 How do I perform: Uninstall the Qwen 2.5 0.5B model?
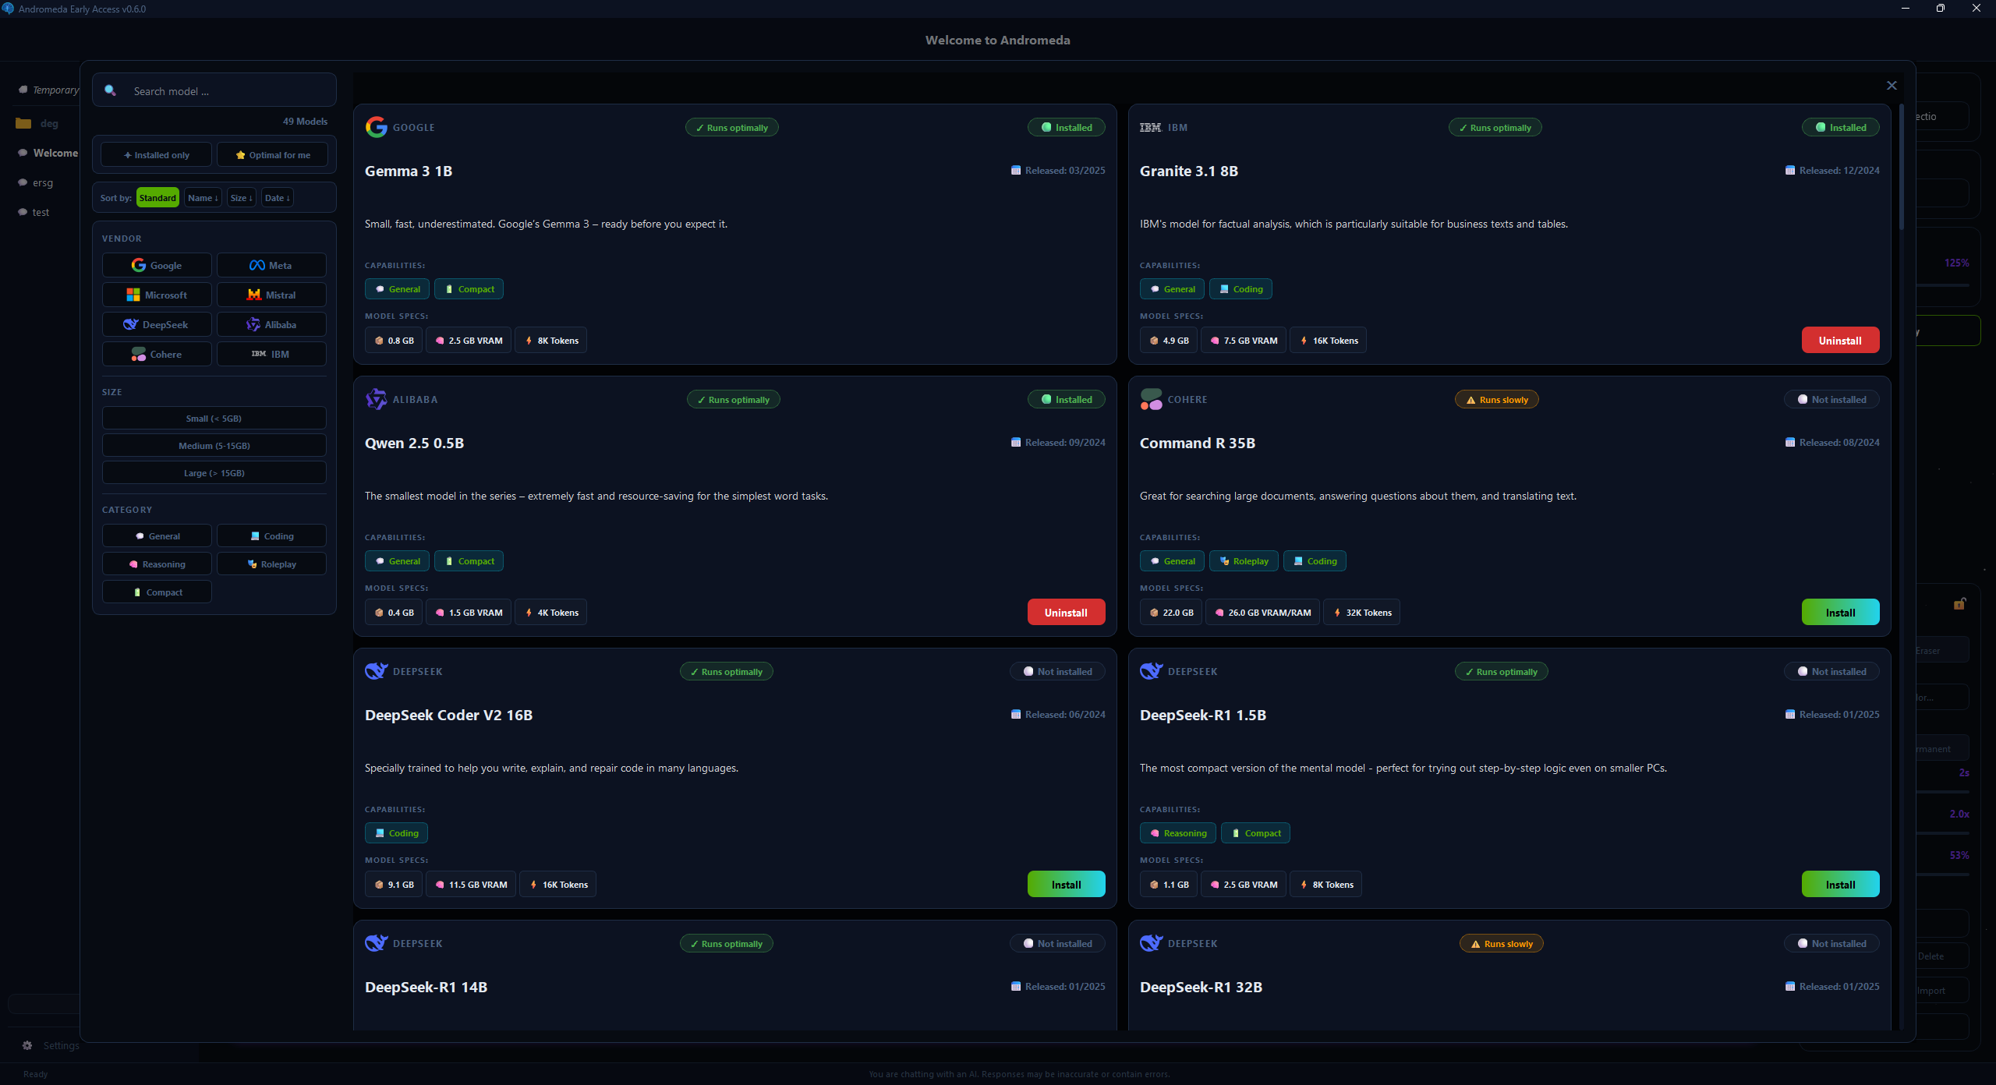point(1066,612)
